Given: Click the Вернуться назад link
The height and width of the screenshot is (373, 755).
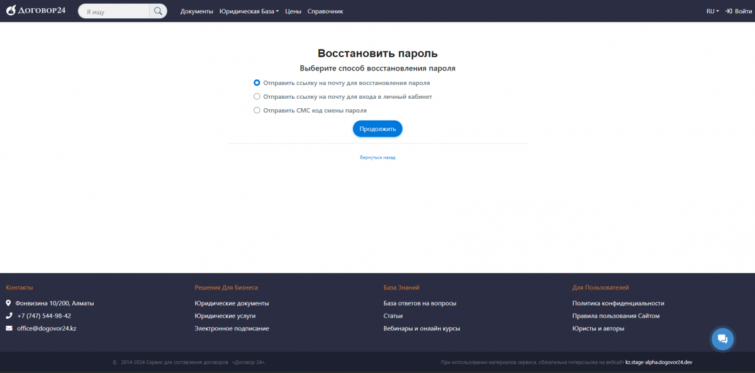Looking at the screenshot, I should click(x=377, y=157).
